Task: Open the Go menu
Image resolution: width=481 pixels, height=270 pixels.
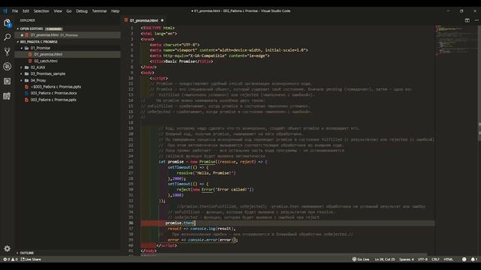Action: click(69, 11)
